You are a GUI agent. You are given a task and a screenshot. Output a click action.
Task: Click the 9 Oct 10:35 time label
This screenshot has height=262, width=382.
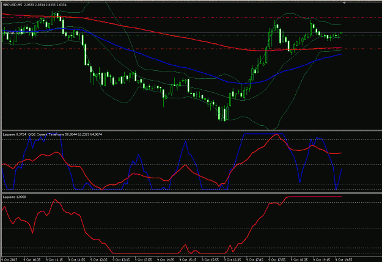pyautogui.click(x=32, y=260)
